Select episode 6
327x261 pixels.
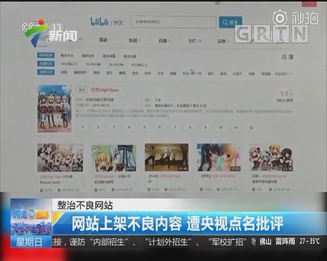click(160, 127)
